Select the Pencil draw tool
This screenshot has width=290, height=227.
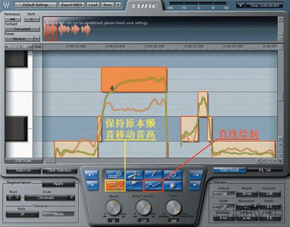(154, 174)
